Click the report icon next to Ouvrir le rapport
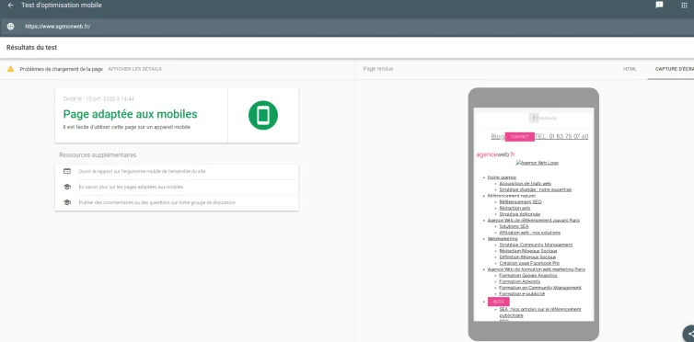 point(67,171)
